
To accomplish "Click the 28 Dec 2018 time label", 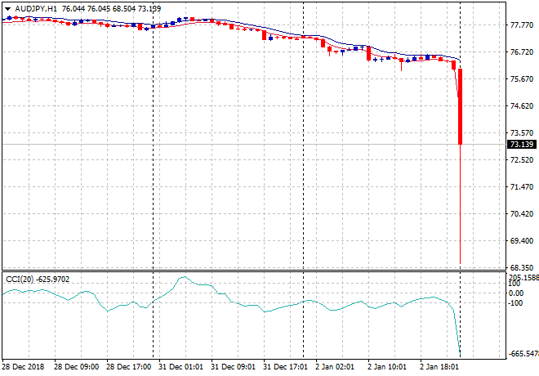I will click(x=22, y=367).
